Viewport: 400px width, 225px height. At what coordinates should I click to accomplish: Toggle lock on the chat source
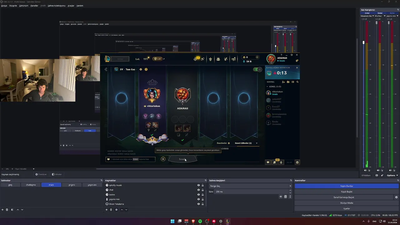(x=202, y=190)
